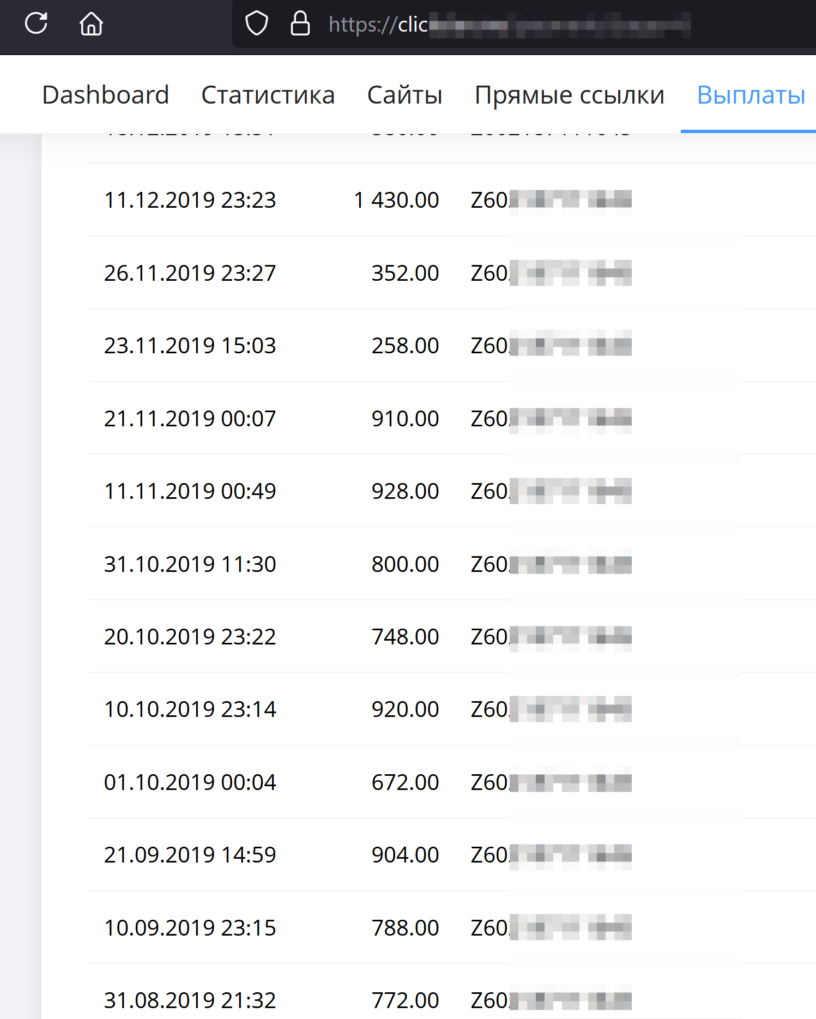Screen dimensions: 816x1019
Task: Open the Dashboard tab
Action: click(106, 95)
